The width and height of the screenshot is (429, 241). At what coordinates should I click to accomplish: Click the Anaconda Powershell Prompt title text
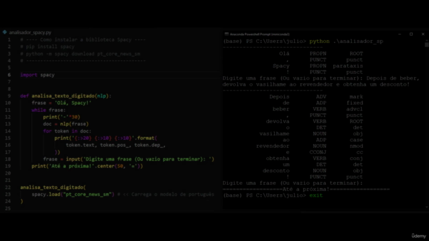pos(259,34)
